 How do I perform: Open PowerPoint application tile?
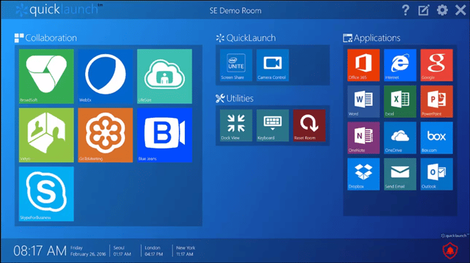point(436,101)
